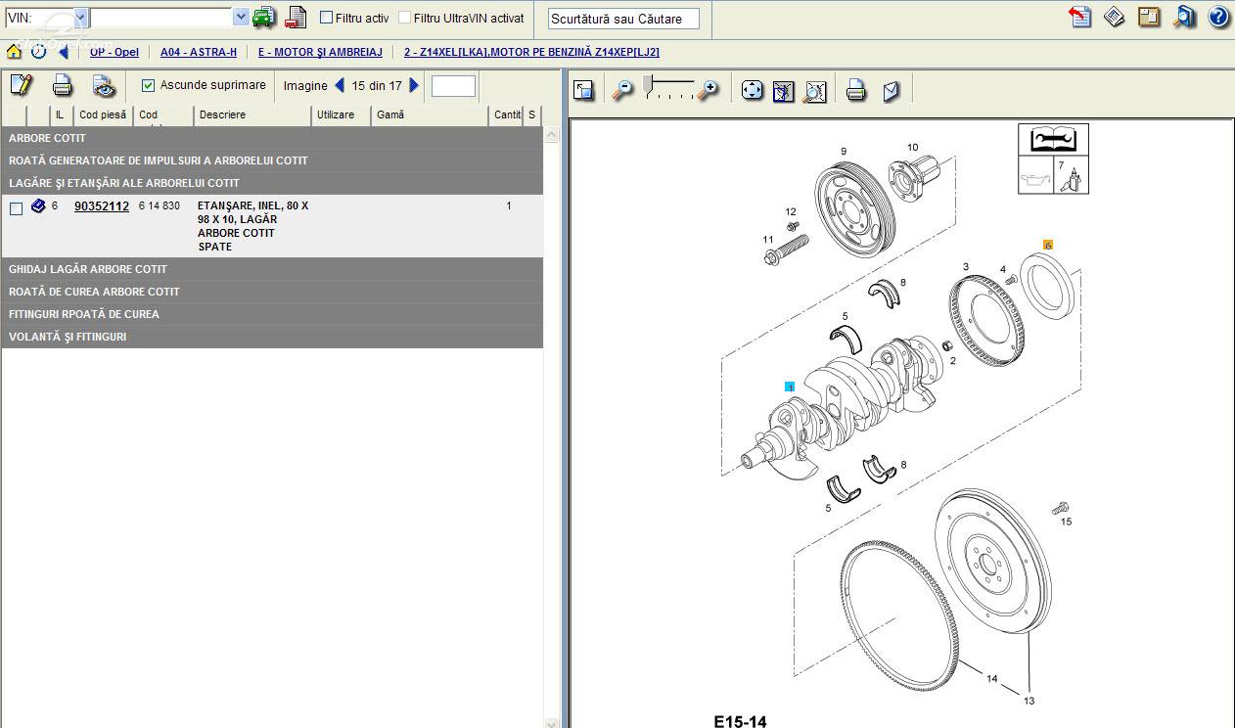
Task: Click the IL column header
Action: 60,115
